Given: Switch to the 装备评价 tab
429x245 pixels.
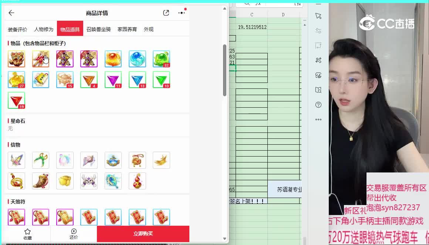Looking at the screenshot, I should point(17,29).
